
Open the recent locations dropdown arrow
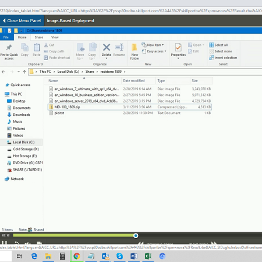18,72
